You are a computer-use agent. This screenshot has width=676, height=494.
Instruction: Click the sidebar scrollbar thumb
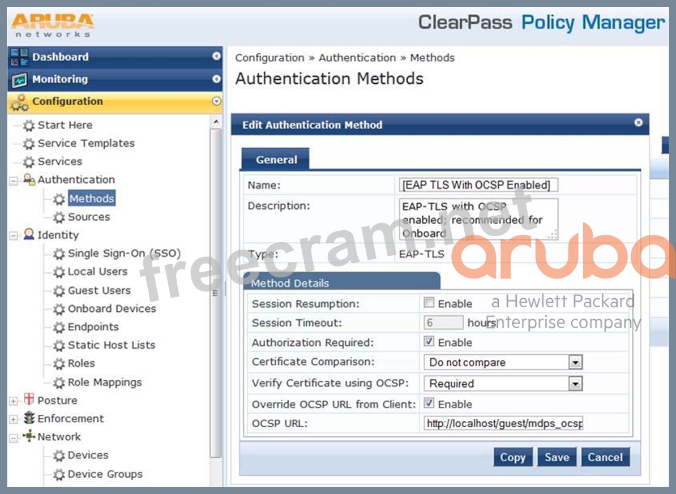216,293
